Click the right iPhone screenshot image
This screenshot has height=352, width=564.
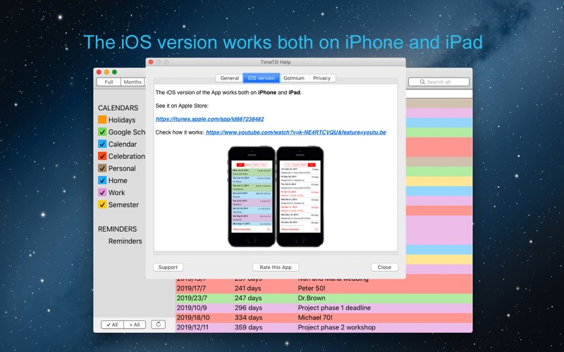click(x=300, y=196)
